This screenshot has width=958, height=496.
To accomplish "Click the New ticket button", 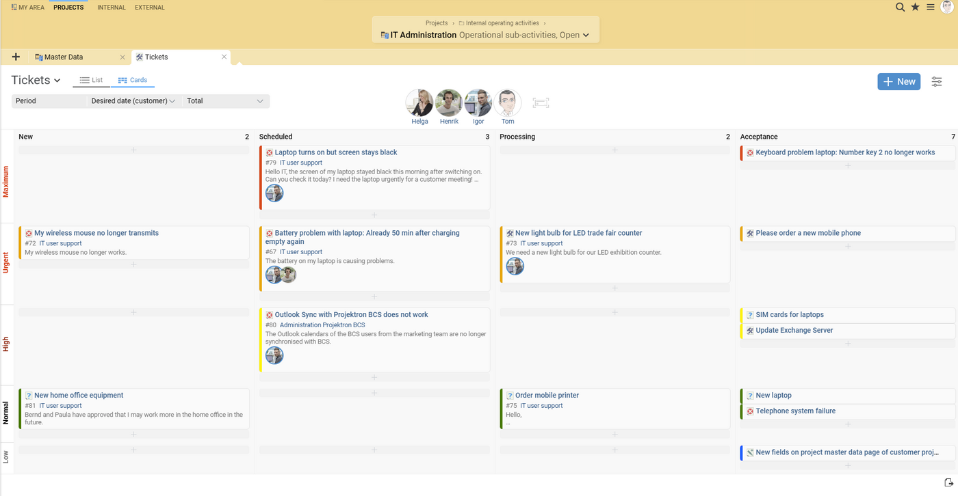I will coord(898,82).
